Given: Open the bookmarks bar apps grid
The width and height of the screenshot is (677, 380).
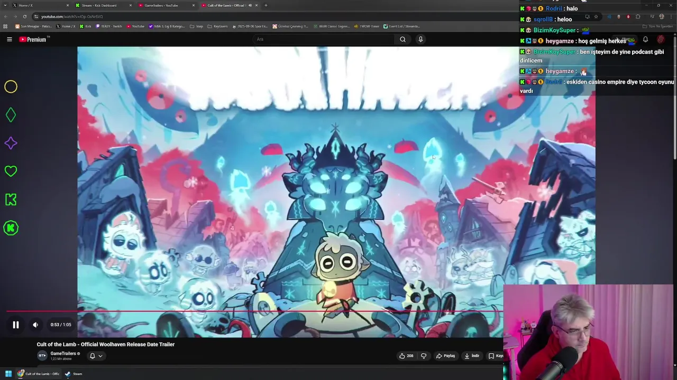Looking at the screenshot, I should [5, 26].
